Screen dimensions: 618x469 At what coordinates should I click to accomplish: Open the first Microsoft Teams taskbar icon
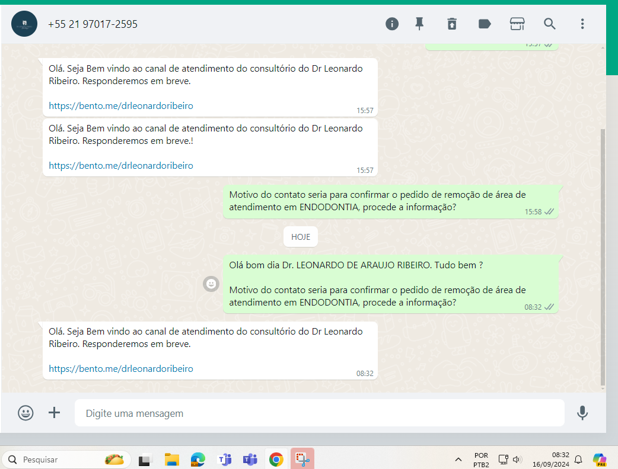(225, 460)
